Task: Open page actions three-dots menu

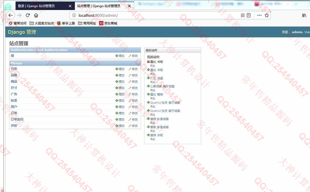Action: (259, 16)
